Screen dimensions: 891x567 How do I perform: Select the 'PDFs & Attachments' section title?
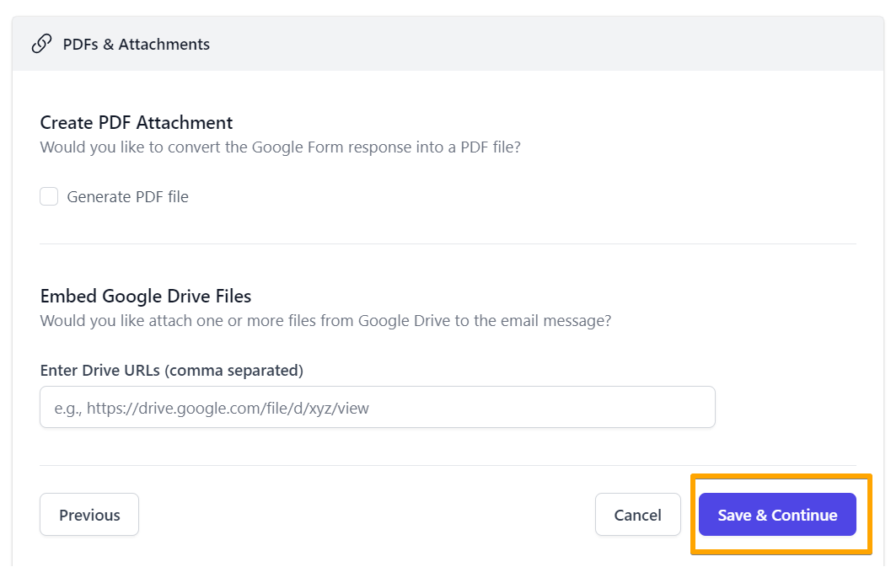click(136, 44)
